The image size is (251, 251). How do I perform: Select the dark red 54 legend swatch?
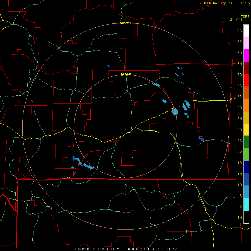click(x=246, y=68)
